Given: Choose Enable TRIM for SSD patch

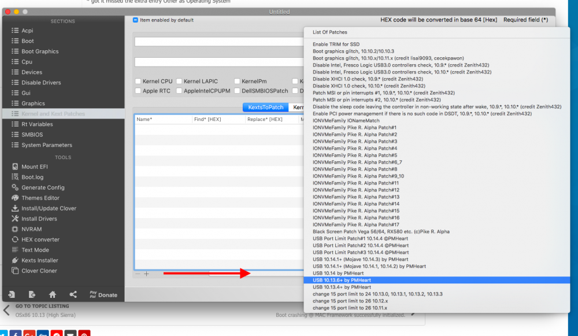Looking at the screenshot, I should 437,45.
